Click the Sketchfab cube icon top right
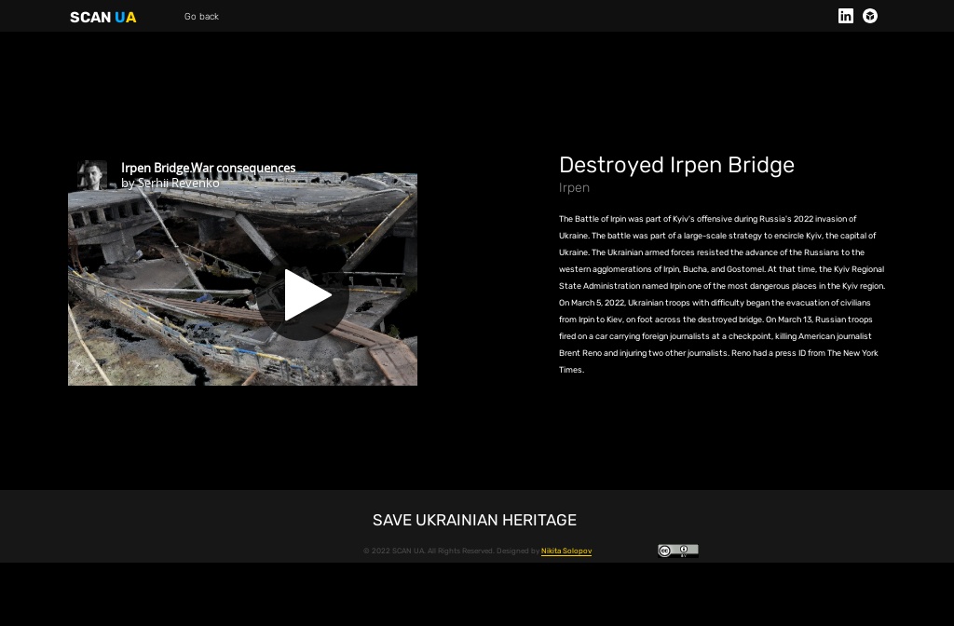Screen dimensions: 954x626 click(869, 16)
